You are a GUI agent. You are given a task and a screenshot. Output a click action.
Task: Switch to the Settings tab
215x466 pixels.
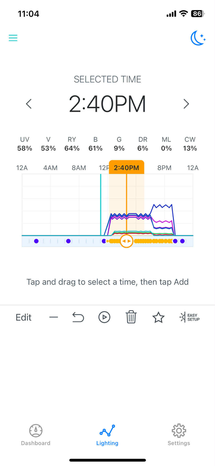point(179,435)
